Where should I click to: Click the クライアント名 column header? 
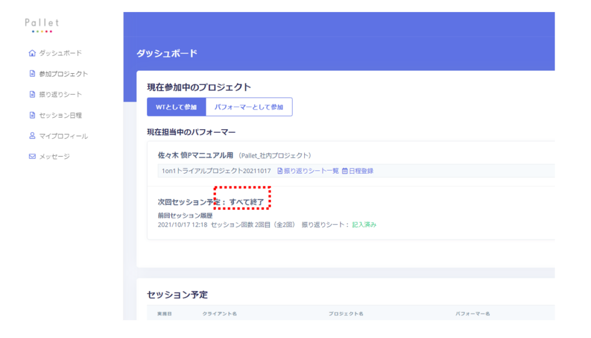click(x=219, y=314)
